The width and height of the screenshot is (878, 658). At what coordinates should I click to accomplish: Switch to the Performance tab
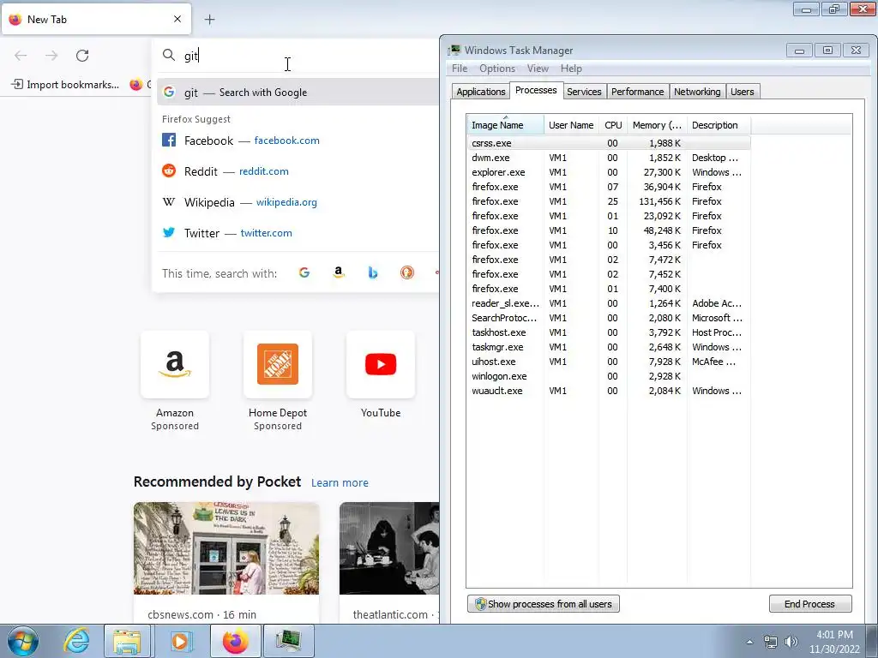pos(637,92)
